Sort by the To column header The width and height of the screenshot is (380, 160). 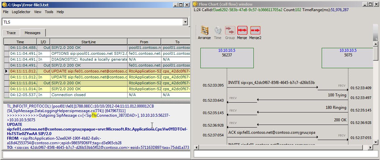tap(177, 42)
